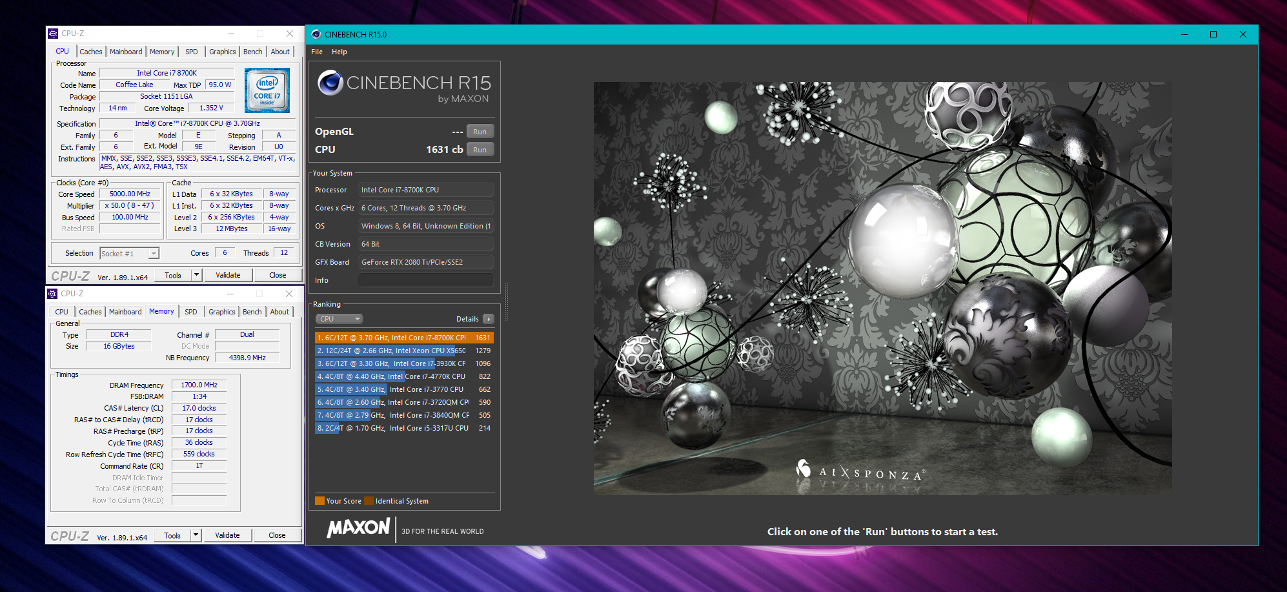Click Validate in the bottom CPU-Z Memory window

227,535
